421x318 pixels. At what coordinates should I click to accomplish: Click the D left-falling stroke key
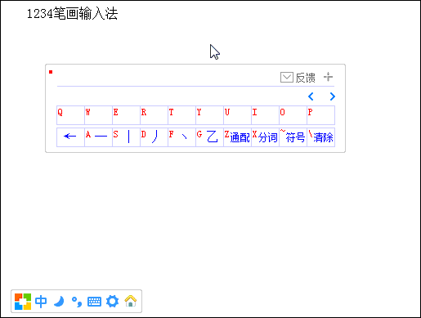154,137
